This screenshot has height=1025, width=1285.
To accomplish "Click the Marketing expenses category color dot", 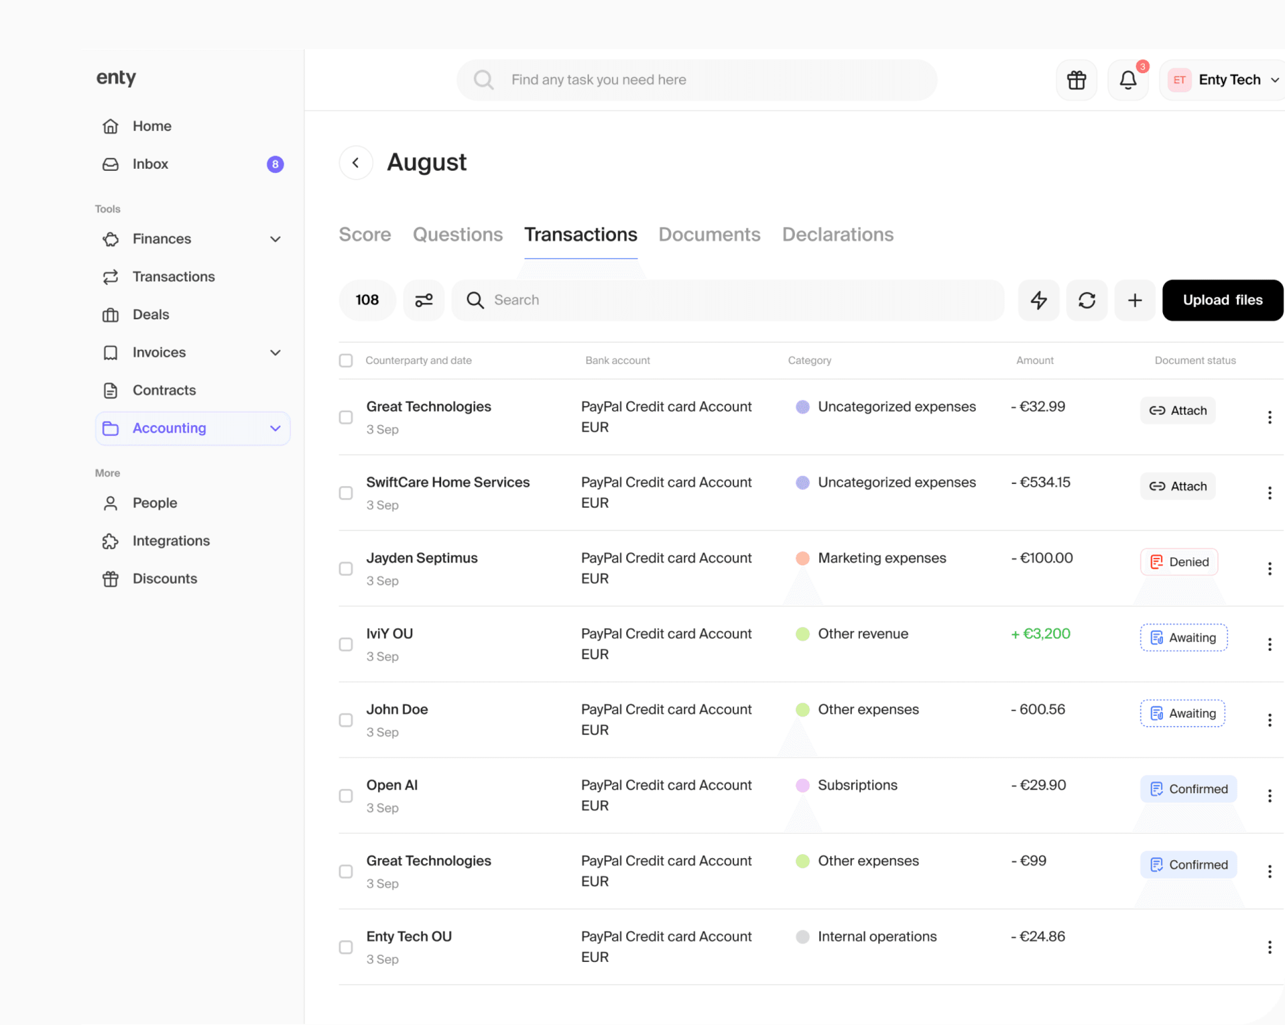I will point(802,558).
